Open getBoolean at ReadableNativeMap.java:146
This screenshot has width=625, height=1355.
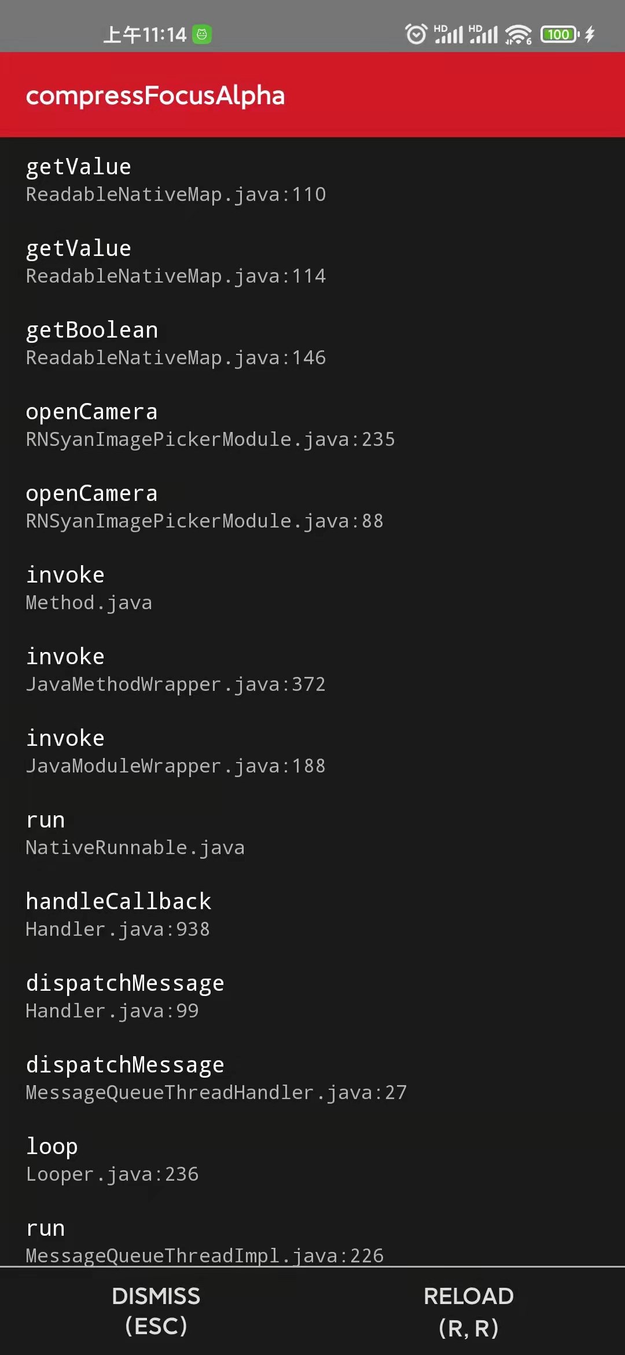[x=175, y=343]
